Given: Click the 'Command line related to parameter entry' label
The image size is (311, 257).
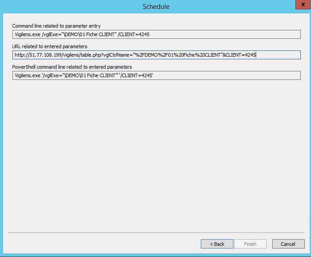Looking at the screenshot, I should pos(56,26).
